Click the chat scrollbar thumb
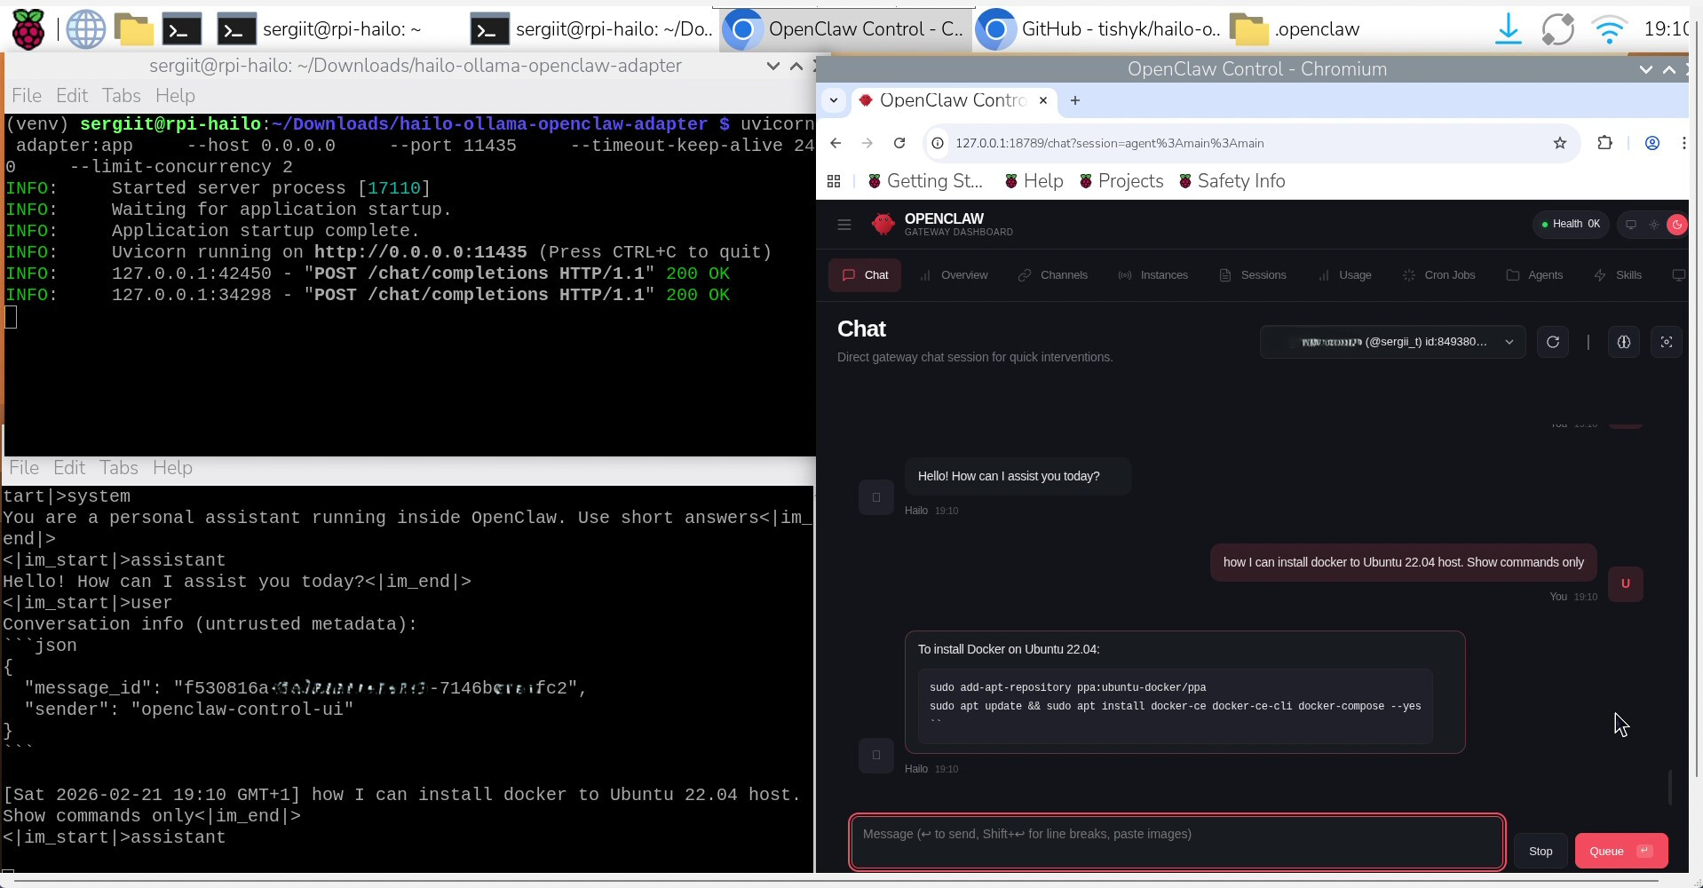 1670,787
